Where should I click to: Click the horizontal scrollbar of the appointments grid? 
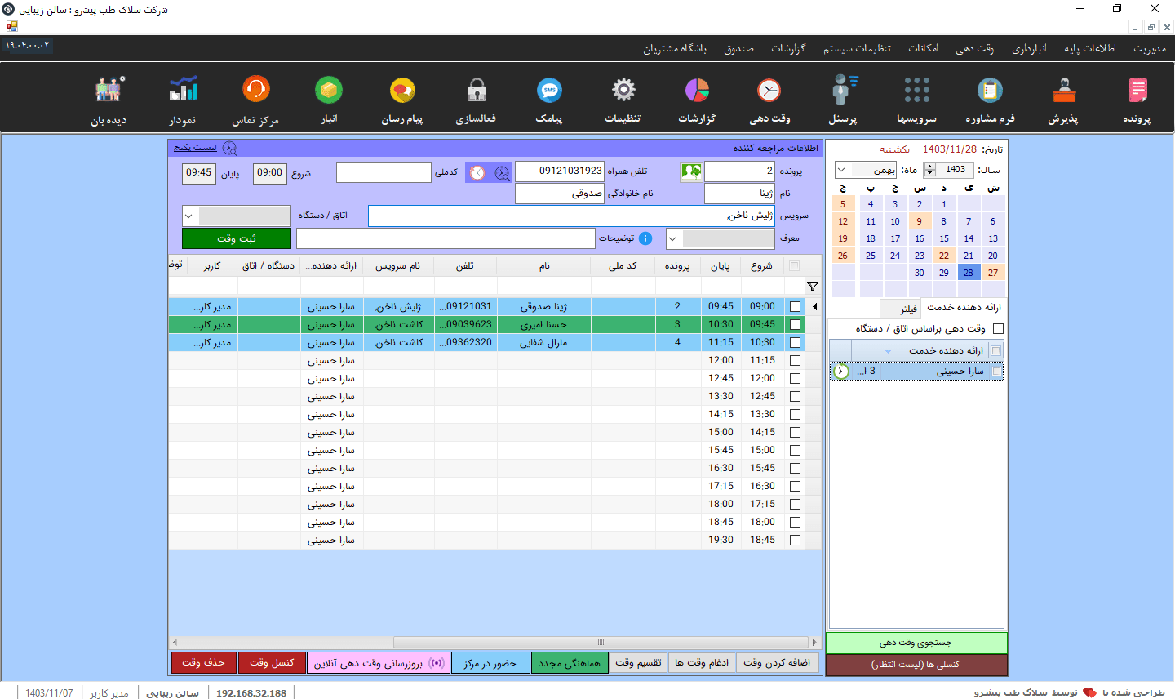[601, 642]
